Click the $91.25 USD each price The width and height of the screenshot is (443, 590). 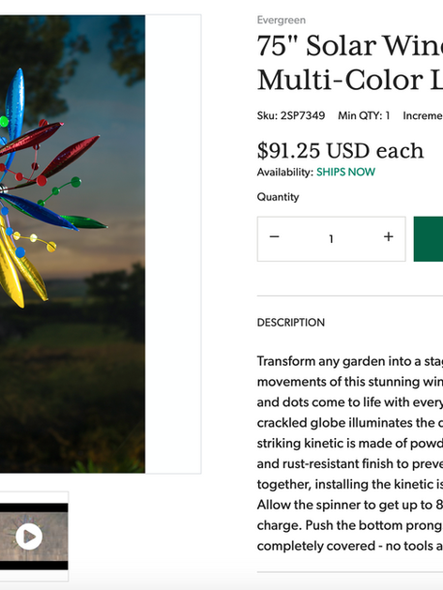341,150
